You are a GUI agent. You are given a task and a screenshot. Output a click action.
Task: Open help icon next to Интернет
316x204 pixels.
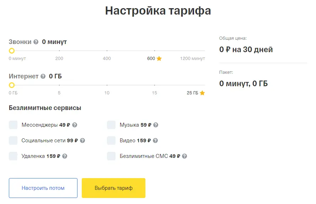click(x=43, y=76)
